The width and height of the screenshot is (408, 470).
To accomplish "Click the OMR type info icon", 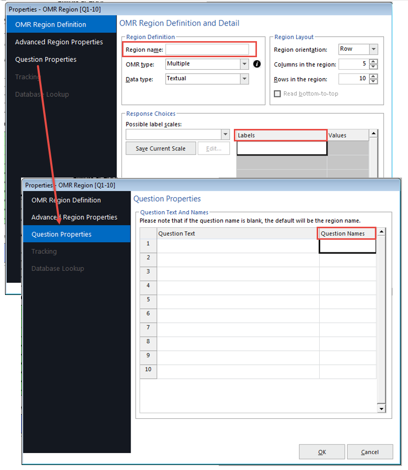I will (x=257, y=64).
